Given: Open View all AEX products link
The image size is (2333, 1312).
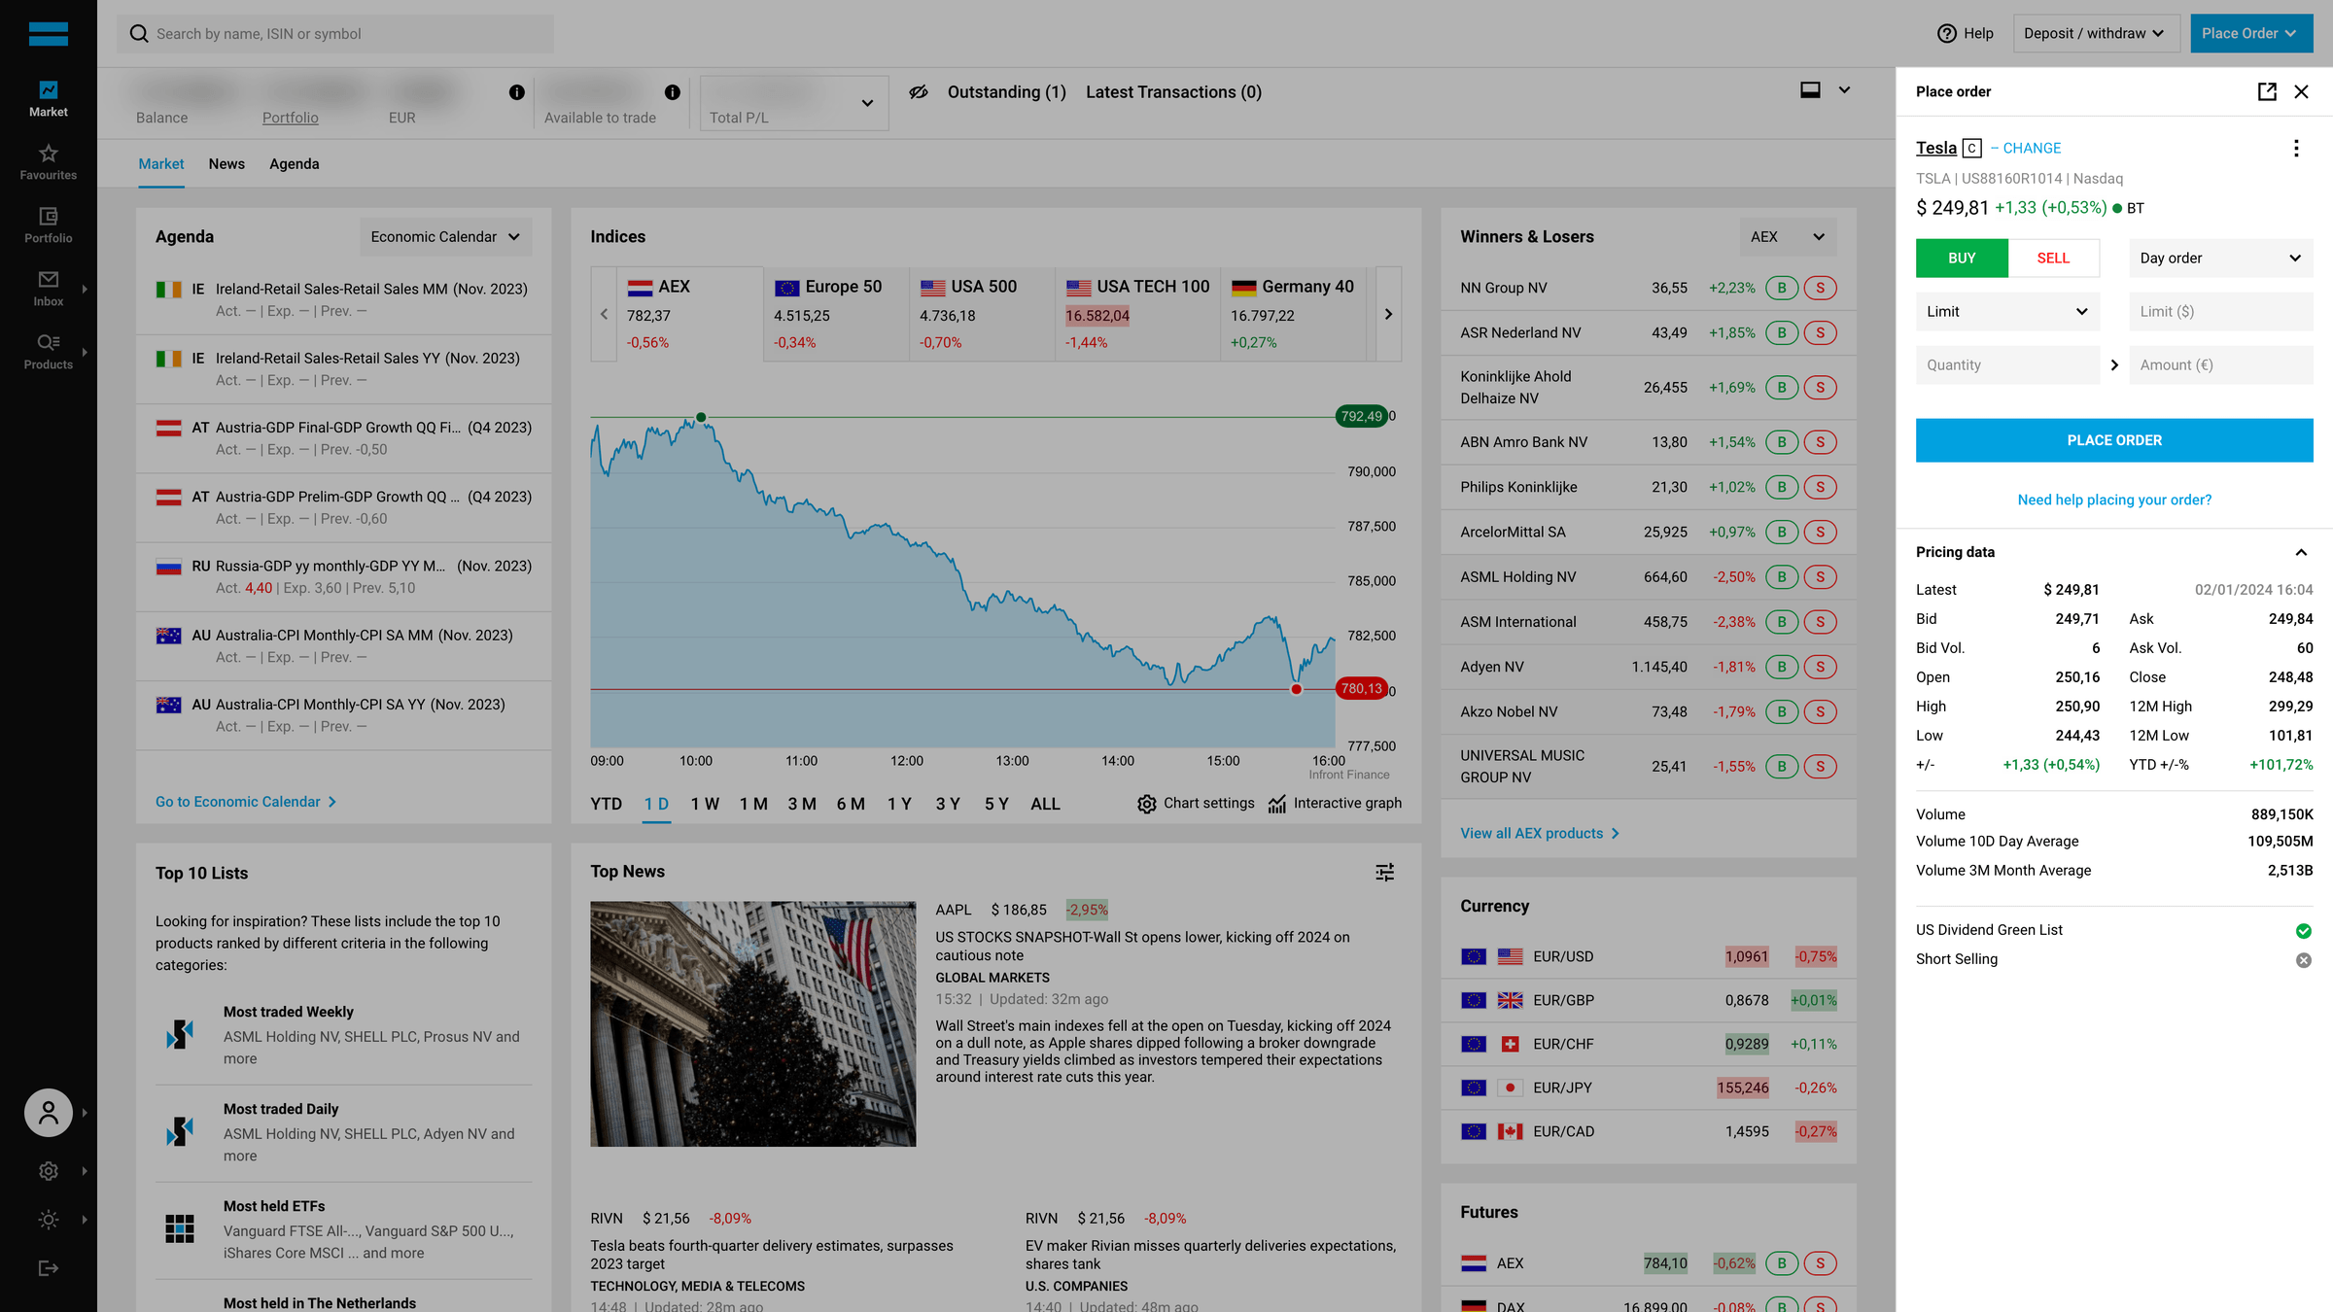Looking at the screenshot, I should [x=1540, y=834].
